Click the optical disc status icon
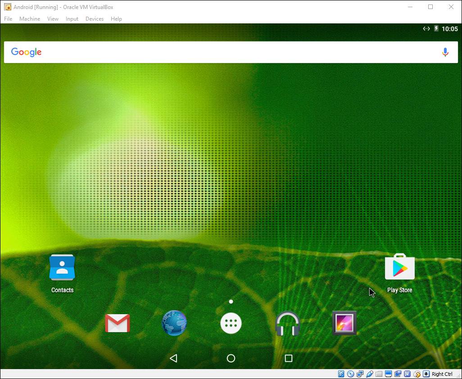This screenshot has height=379, width=462. pyautogui.click(x=350, y=374)
